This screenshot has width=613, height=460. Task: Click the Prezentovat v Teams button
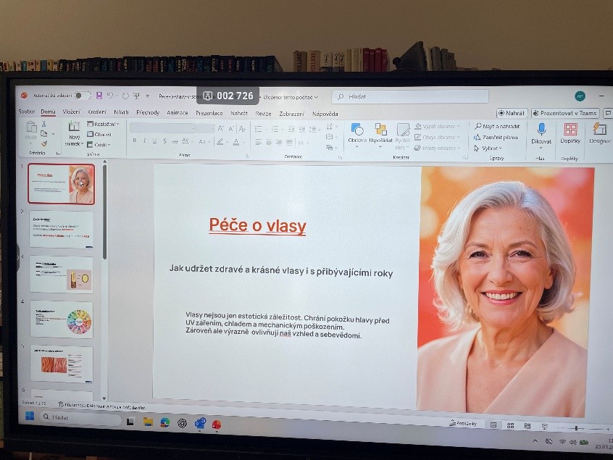pyautogui.click(x=565, y=113)
